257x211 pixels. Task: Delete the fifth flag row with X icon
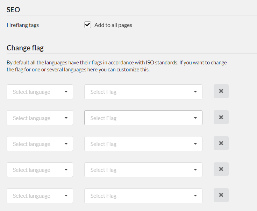coord(221,195)
